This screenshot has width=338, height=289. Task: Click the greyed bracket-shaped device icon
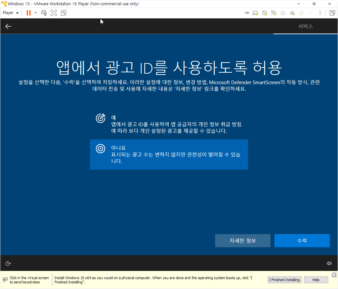coord(320,13)
